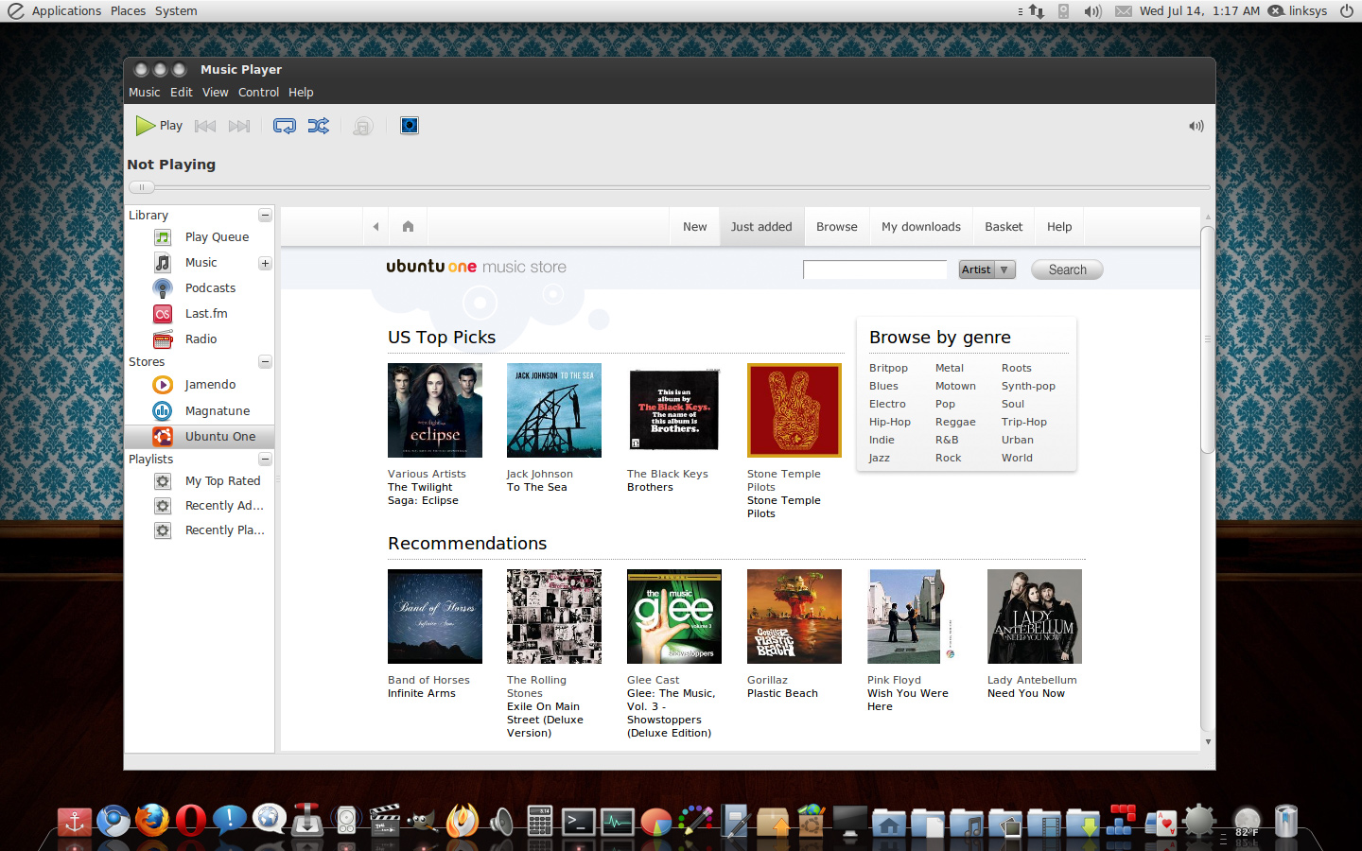
Task: Select the Ubuntu One store
Action: pos(201,437)
